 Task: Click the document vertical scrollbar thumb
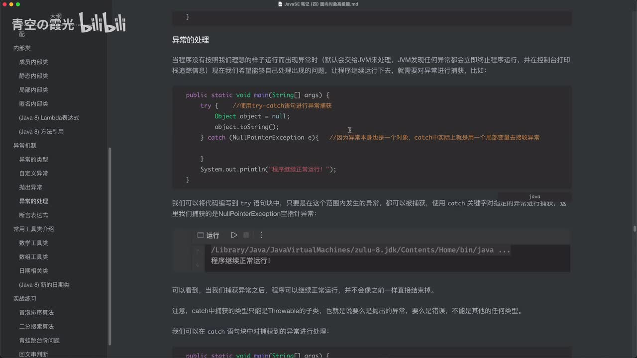635,229
